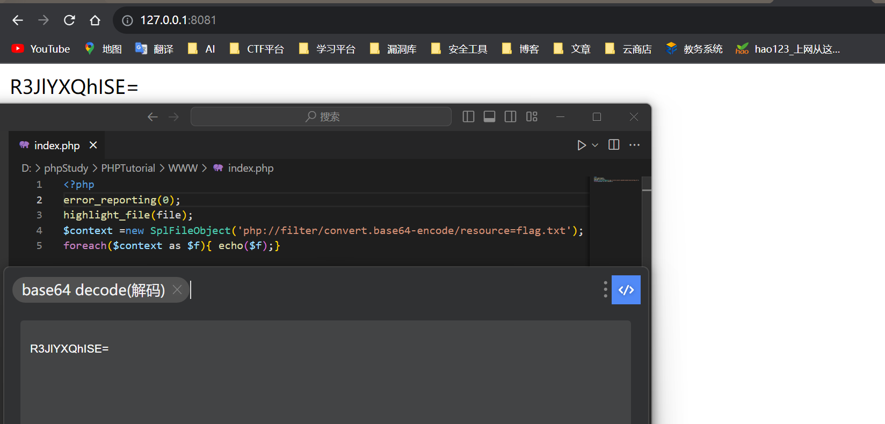Screen dimensions: 885x424
Task: Click the decoder text area
Action: point(325,372)
